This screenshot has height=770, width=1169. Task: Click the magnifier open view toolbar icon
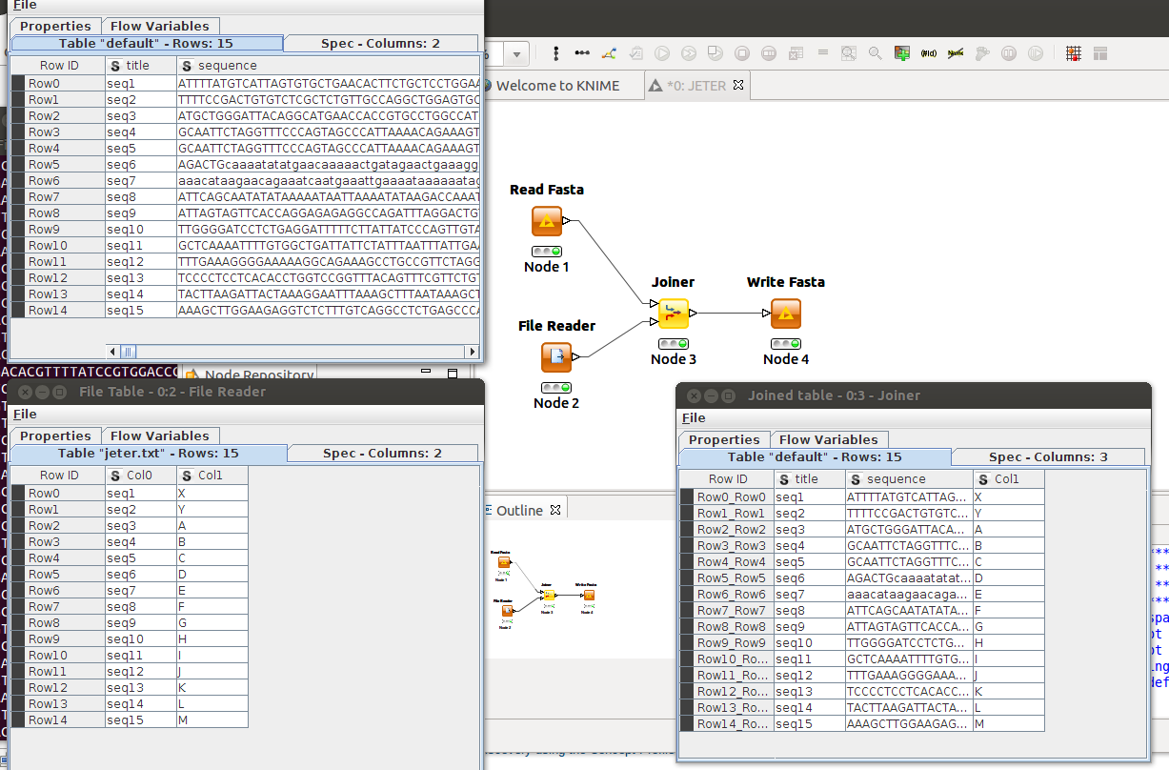coord(875,52)
